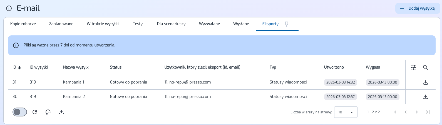
Task: Click the refresh table icon
Action: pos(35,112)
